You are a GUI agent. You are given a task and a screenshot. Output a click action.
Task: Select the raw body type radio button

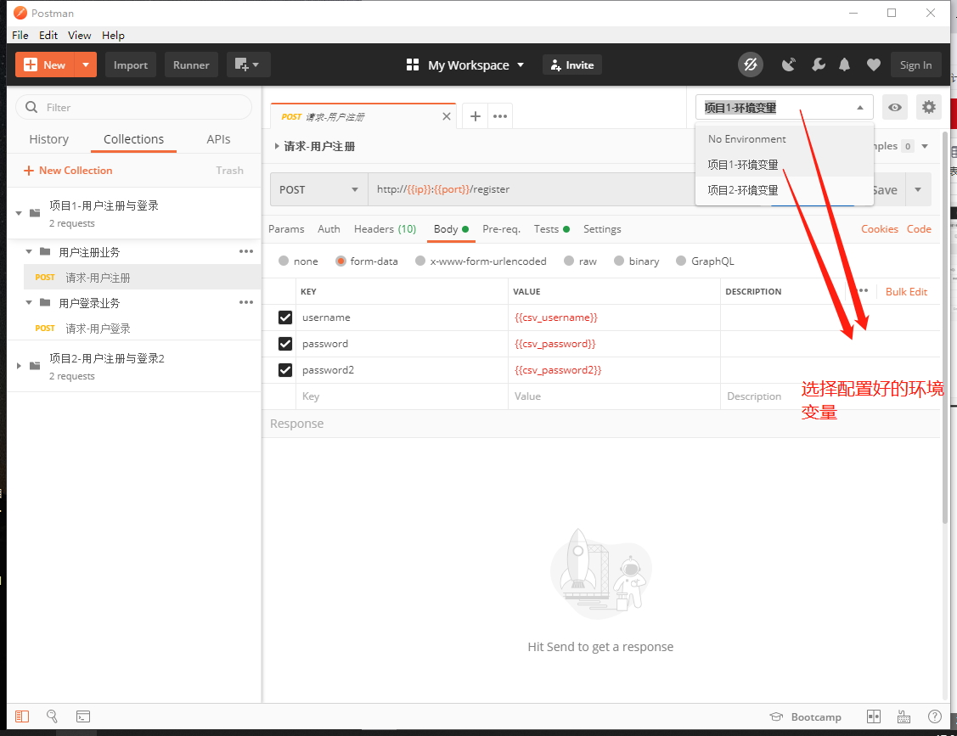(x=570, y=261)
